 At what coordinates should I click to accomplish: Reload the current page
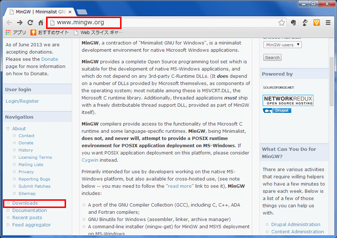tap(30, 22)
